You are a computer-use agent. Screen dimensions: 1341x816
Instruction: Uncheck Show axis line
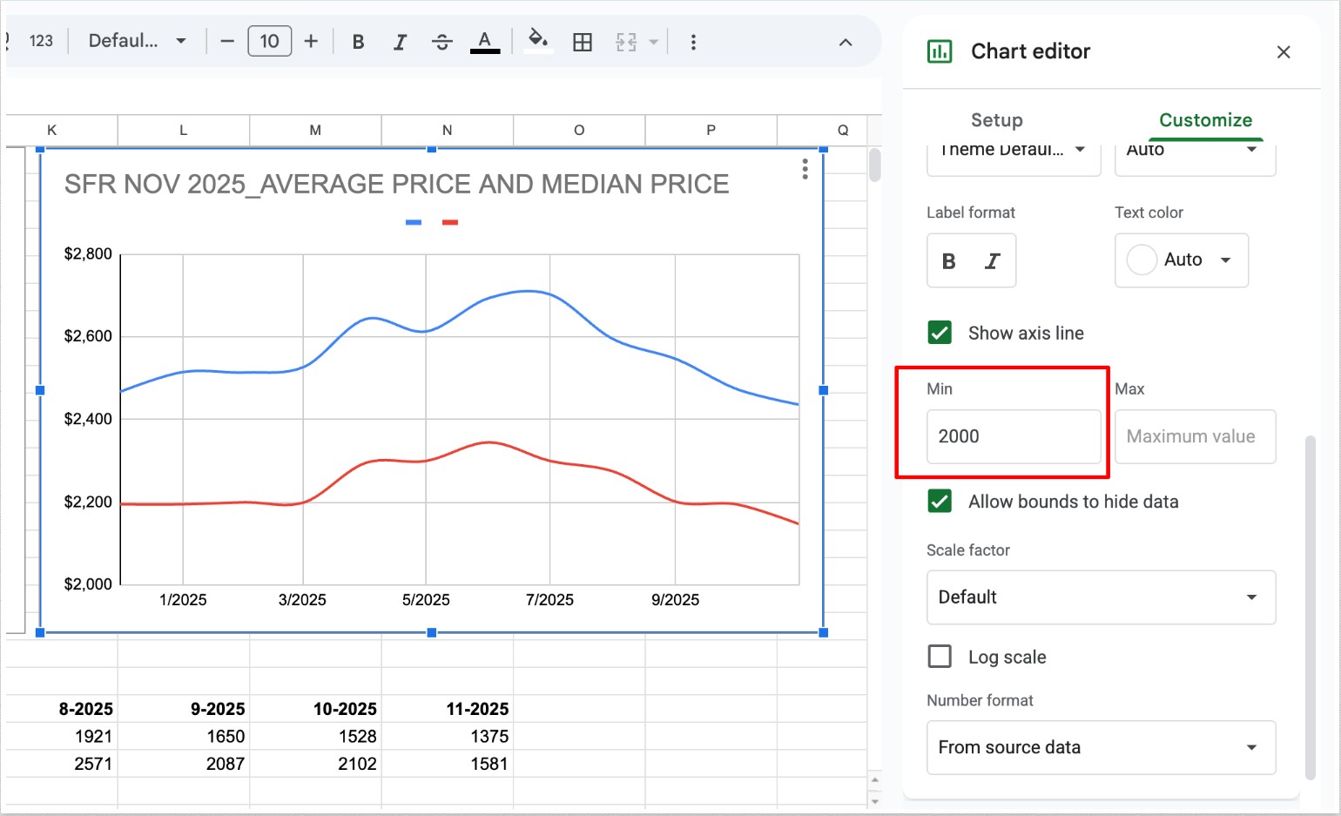click(x=940, y=333)
